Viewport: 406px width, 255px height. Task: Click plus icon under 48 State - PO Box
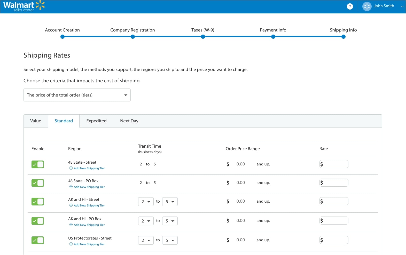click(x=71, y=187)
